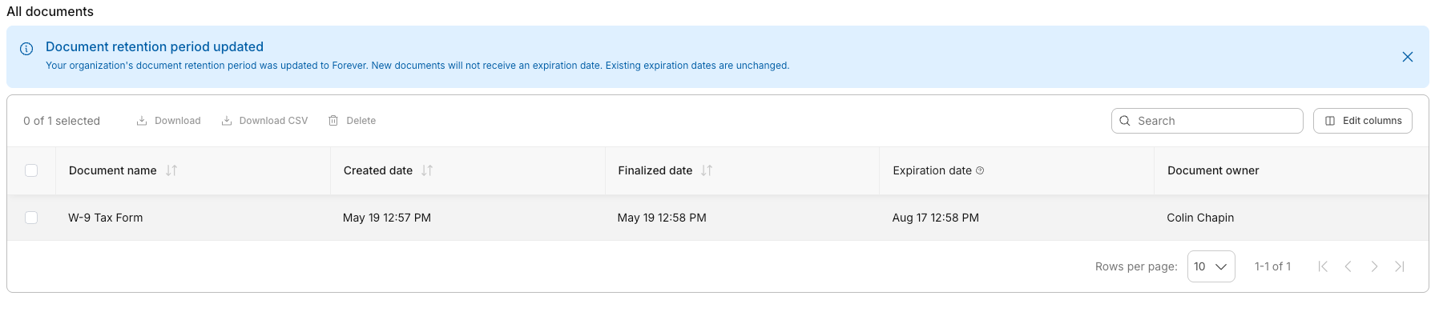1439x312 pixels.
Task: Click the Document owner column header
Action: (x=1213, y=170)
